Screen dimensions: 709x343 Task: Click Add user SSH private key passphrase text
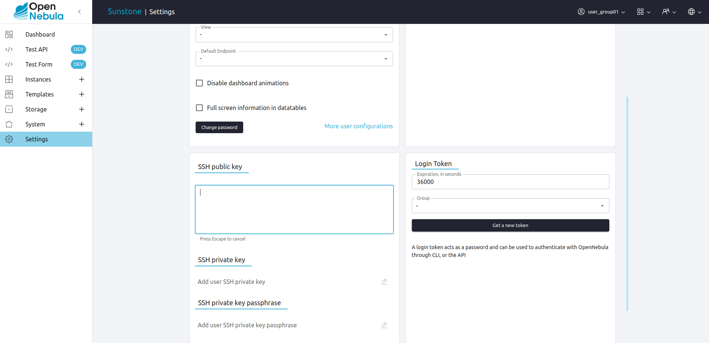247,325
